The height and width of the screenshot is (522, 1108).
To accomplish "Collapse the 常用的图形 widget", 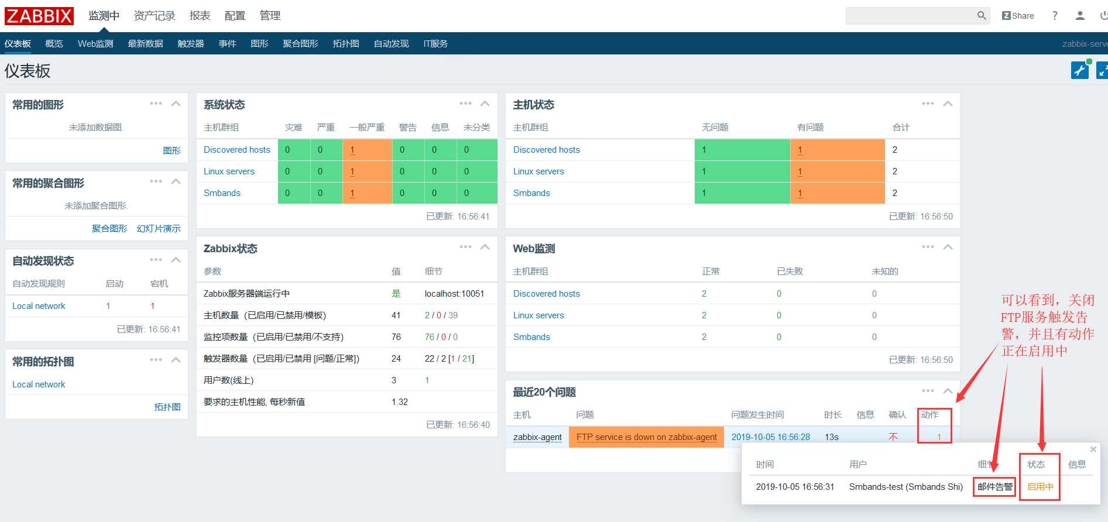I will click(x=176, y=104).
